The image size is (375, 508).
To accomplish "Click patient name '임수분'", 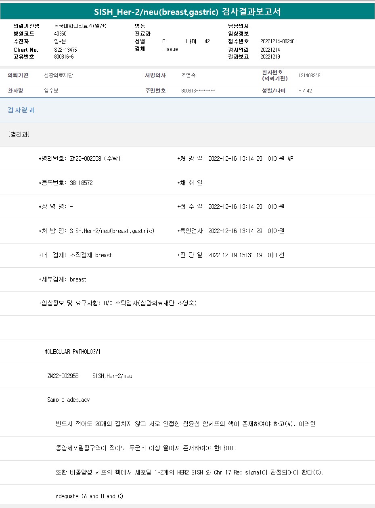I will pyautogui.click(x=51, y=91).
